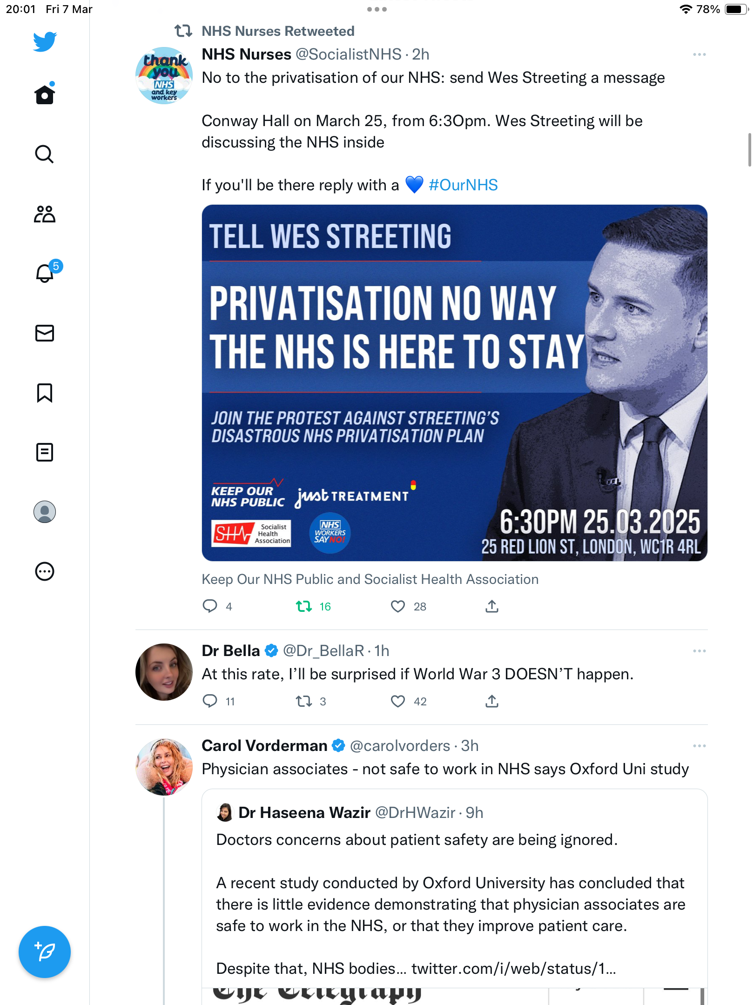The height and width of the screenshot is (1005, 754).
Task: Open the Profile avatar icon
Action: click(45, 512)
